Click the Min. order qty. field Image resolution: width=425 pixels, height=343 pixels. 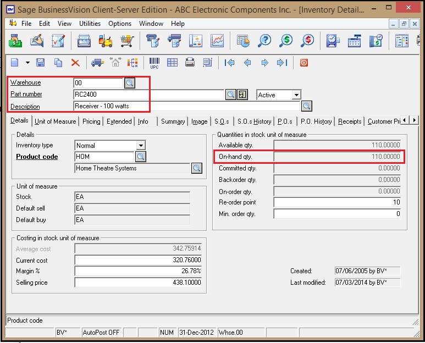(337, 214)
